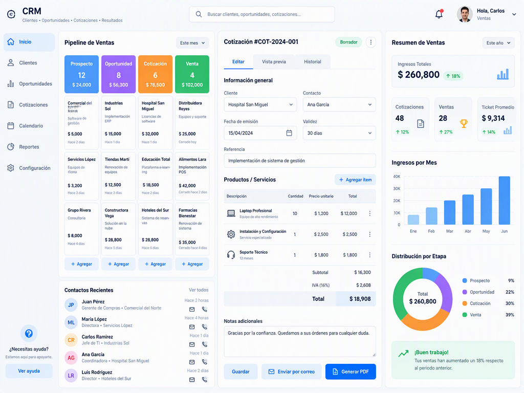
Task: Email contact Carlos Ramirez
Action: 192,344
